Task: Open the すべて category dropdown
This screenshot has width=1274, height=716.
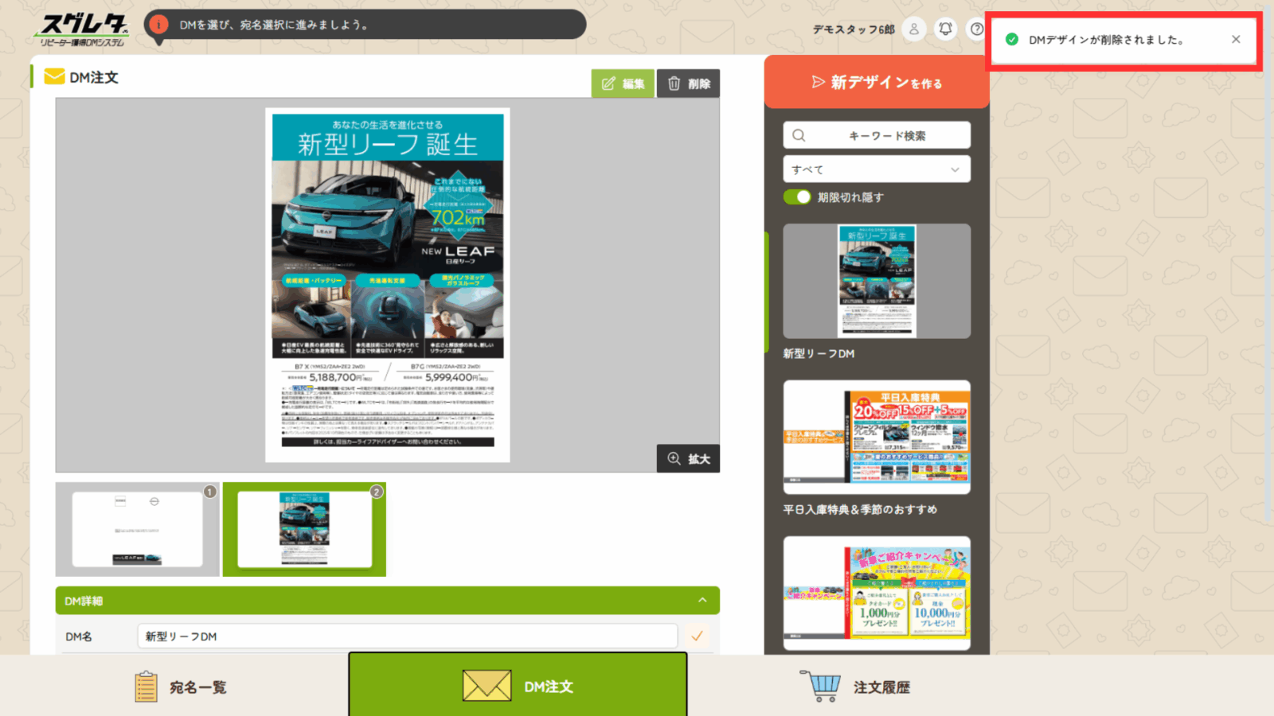Action: point(876,169)
